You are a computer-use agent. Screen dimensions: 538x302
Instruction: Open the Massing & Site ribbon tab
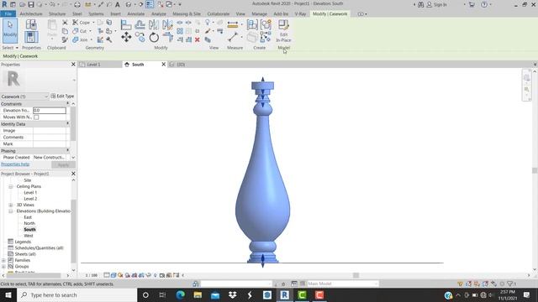(187, 13)
